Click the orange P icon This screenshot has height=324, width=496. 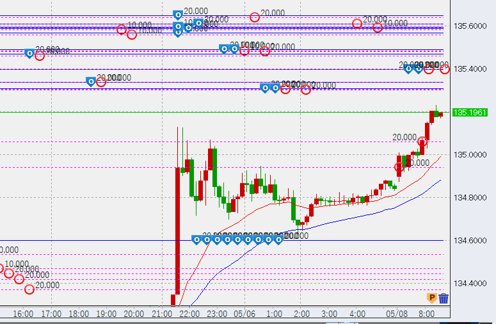[x=431, y=298]
